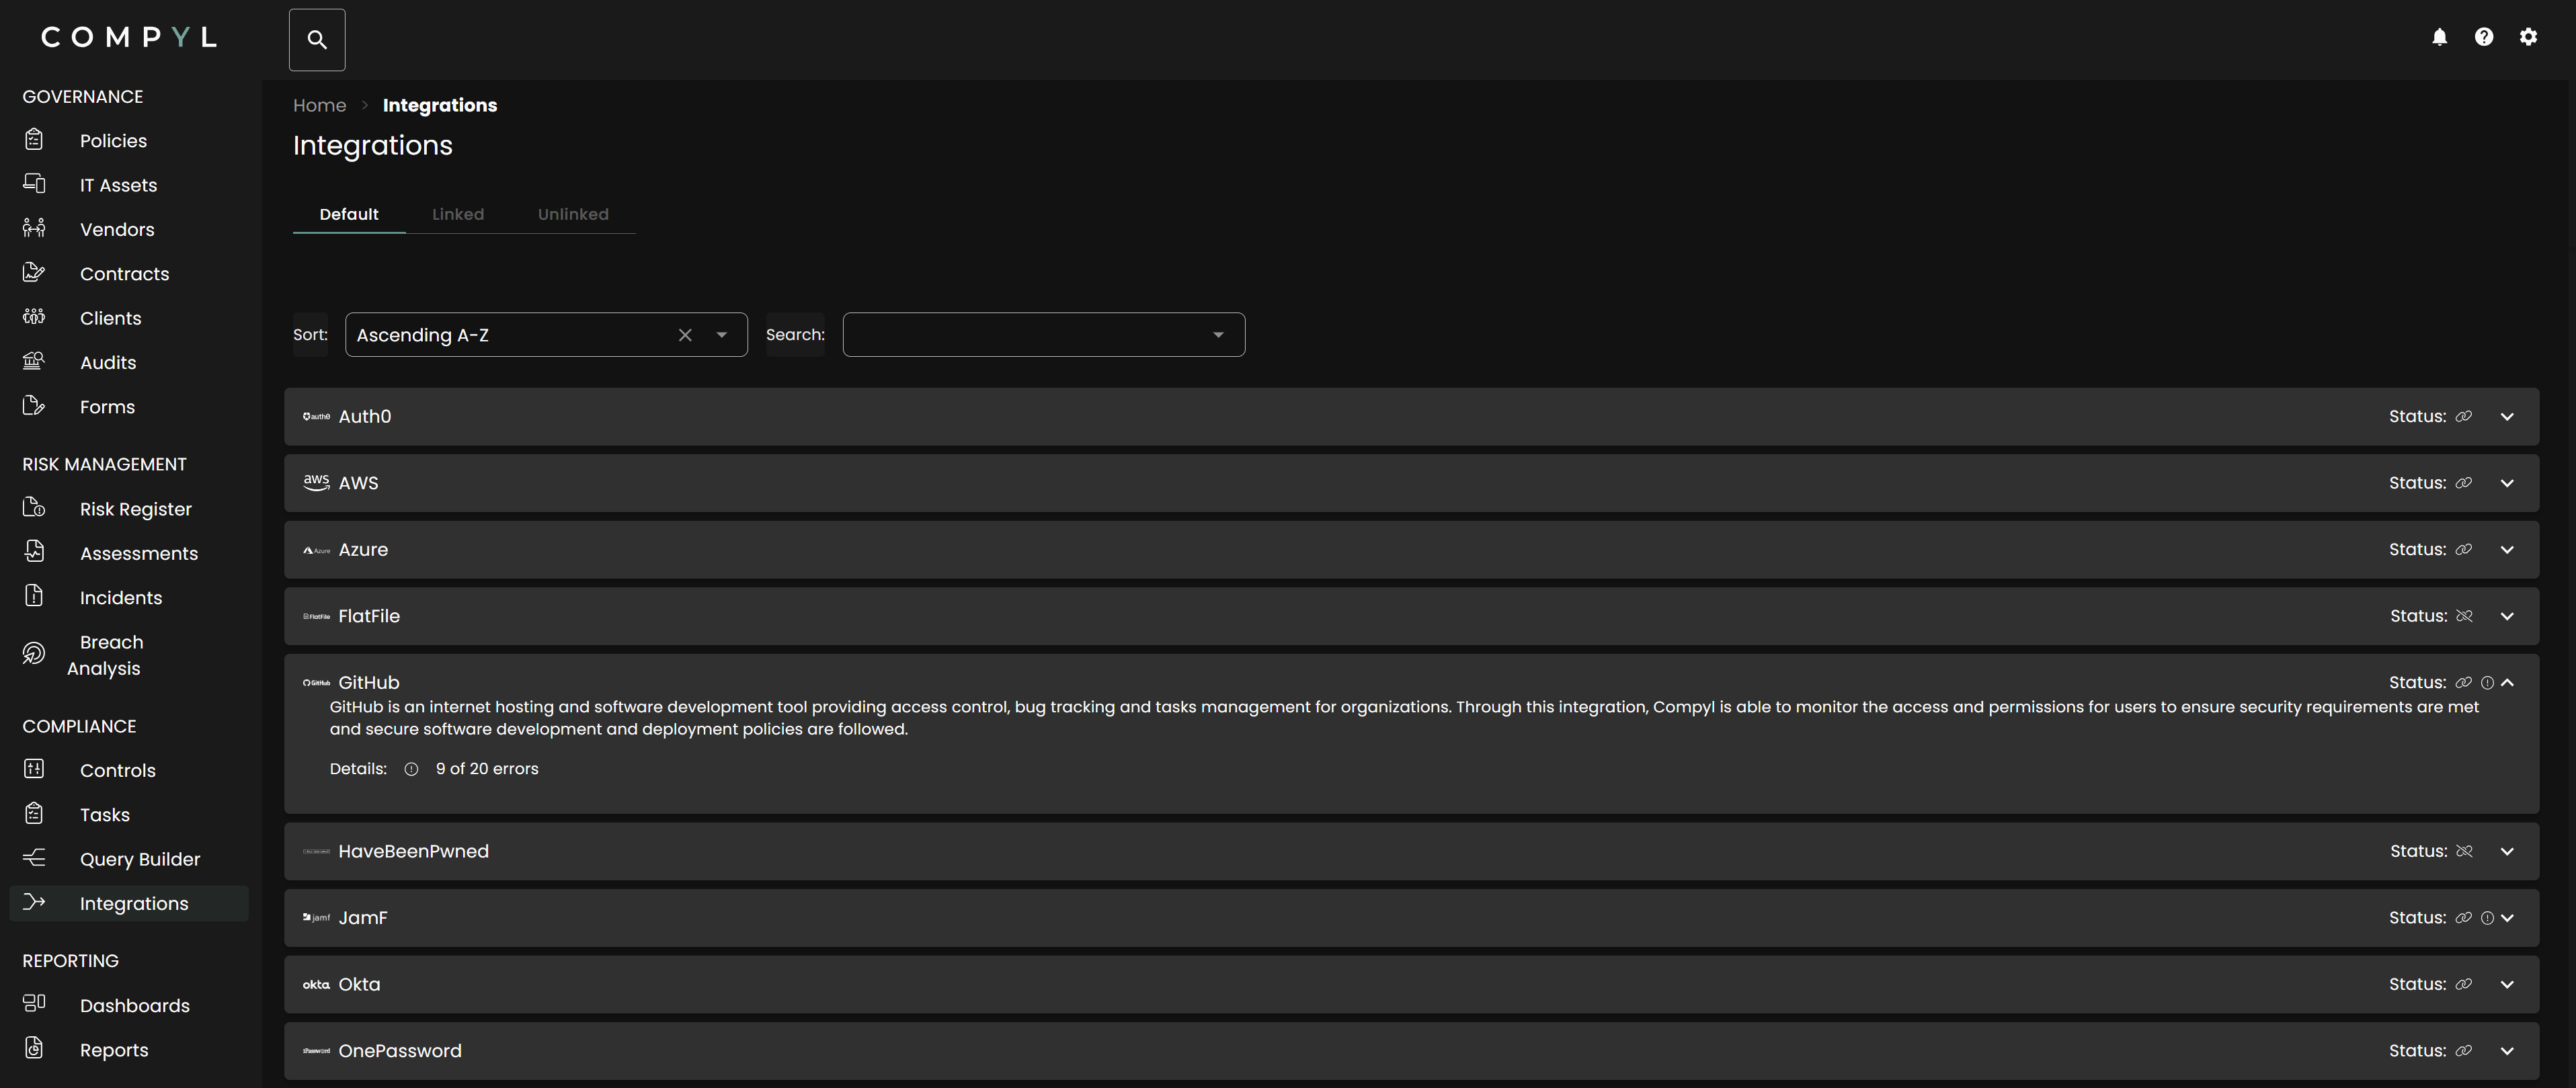Switch to the Unlinked tab
Image resolution: width=2576 pixels, height=1088 pixels.
click(573, 214)
